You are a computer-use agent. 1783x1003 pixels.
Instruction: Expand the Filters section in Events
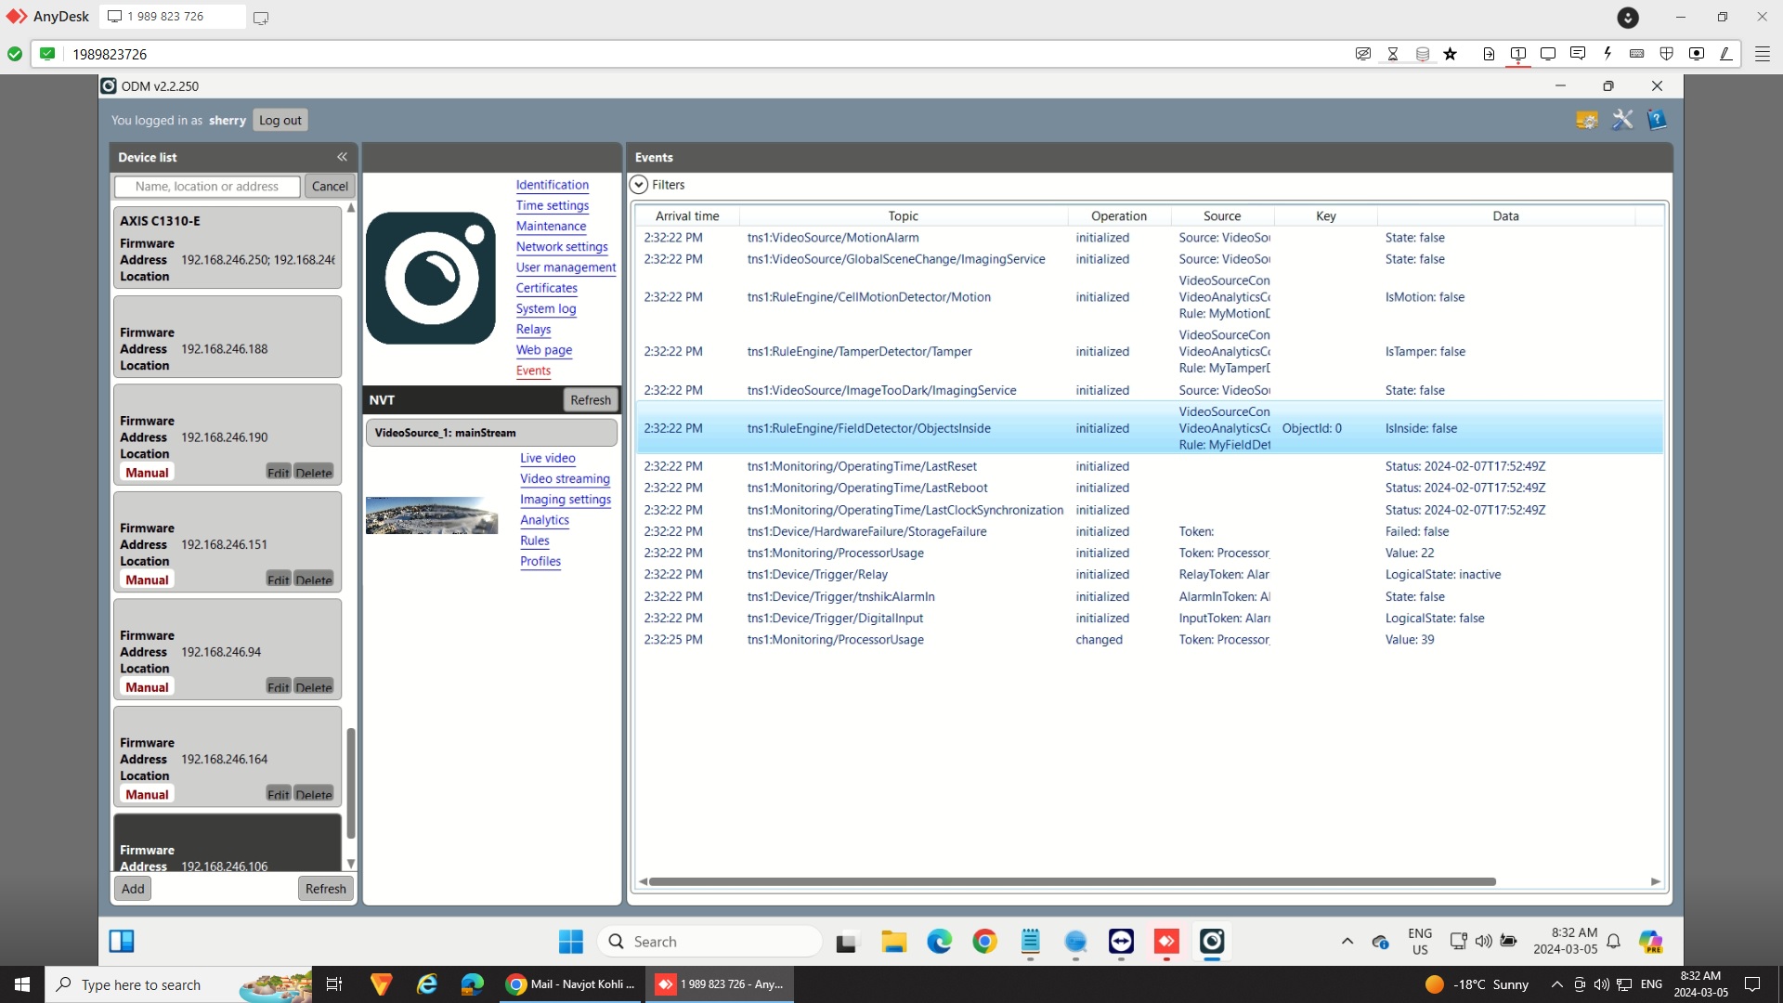pos(639,185)
